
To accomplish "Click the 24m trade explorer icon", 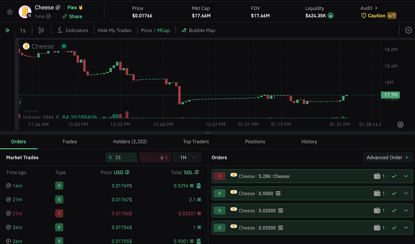I will click(x=9, y=227).
